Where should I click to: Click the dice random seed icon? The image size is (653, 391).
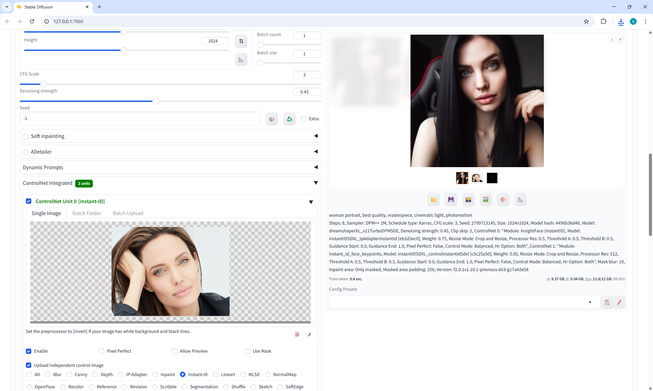272,119
